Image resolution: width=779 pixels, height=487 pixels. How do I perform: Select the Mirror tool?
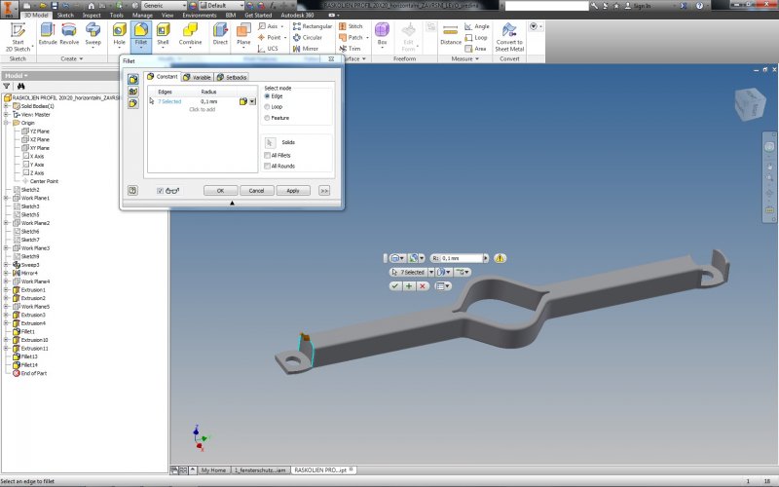306,48
